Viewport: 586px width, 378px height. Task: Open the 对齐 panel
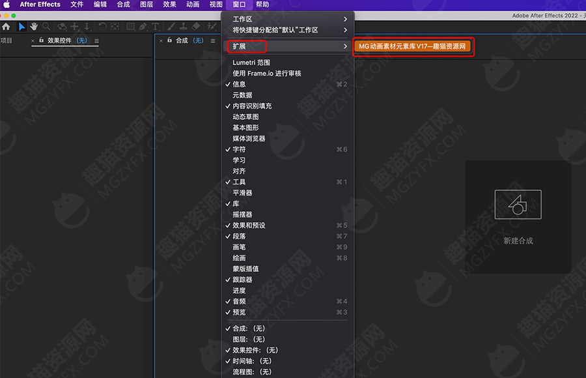[287, 171]
